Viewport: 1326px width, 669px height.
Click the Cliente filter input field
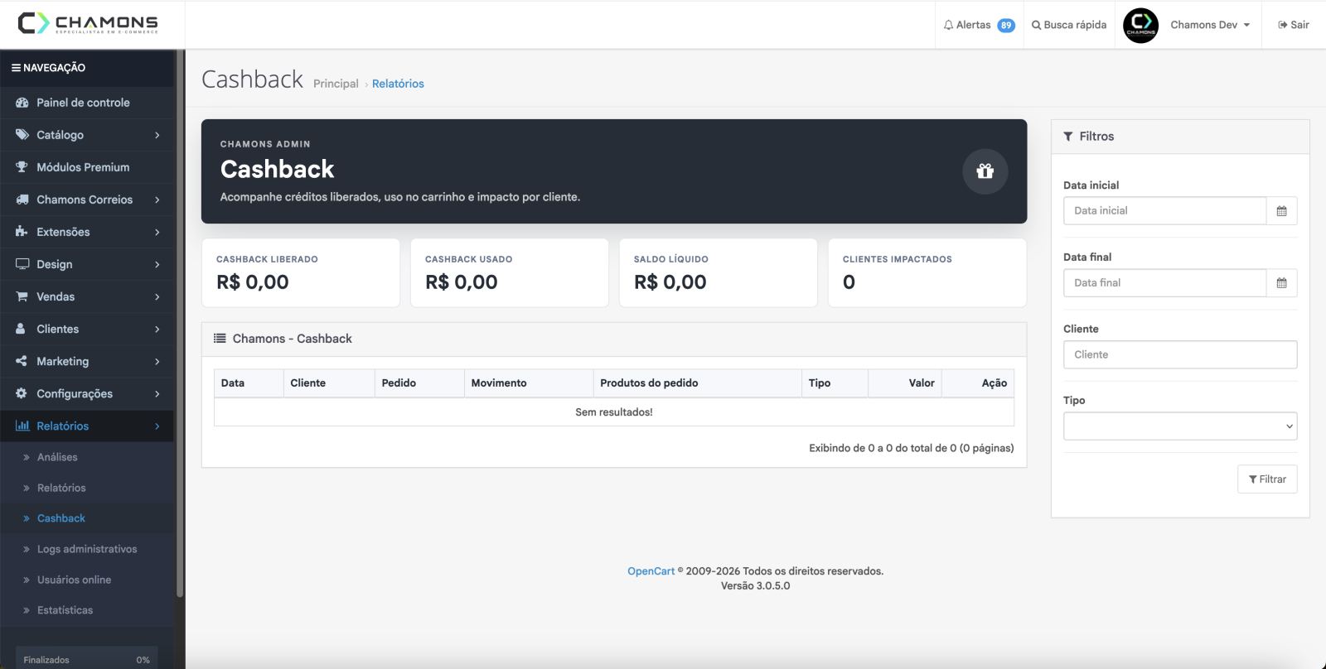pyautogui.click(x=1180, y=354)
